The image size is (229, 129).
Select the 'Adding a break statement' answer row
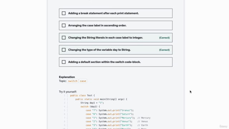pyautogui.click(x=116, y=13)
